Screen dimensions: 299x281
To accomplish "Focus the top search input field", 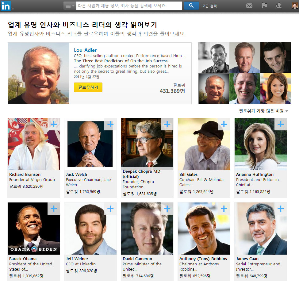I will (129, 6).
